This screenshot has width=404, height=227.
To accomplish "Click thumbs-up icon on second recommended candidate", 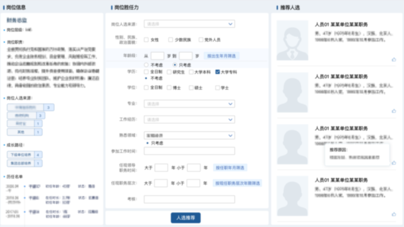I will 394,111.
